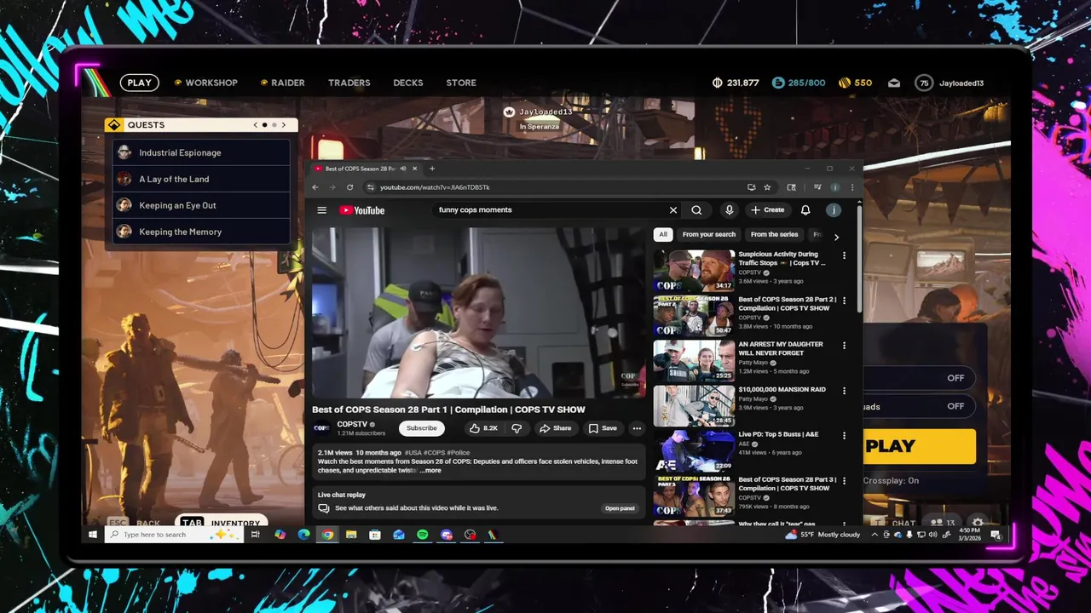Go back in the Chrome browser

315,187
